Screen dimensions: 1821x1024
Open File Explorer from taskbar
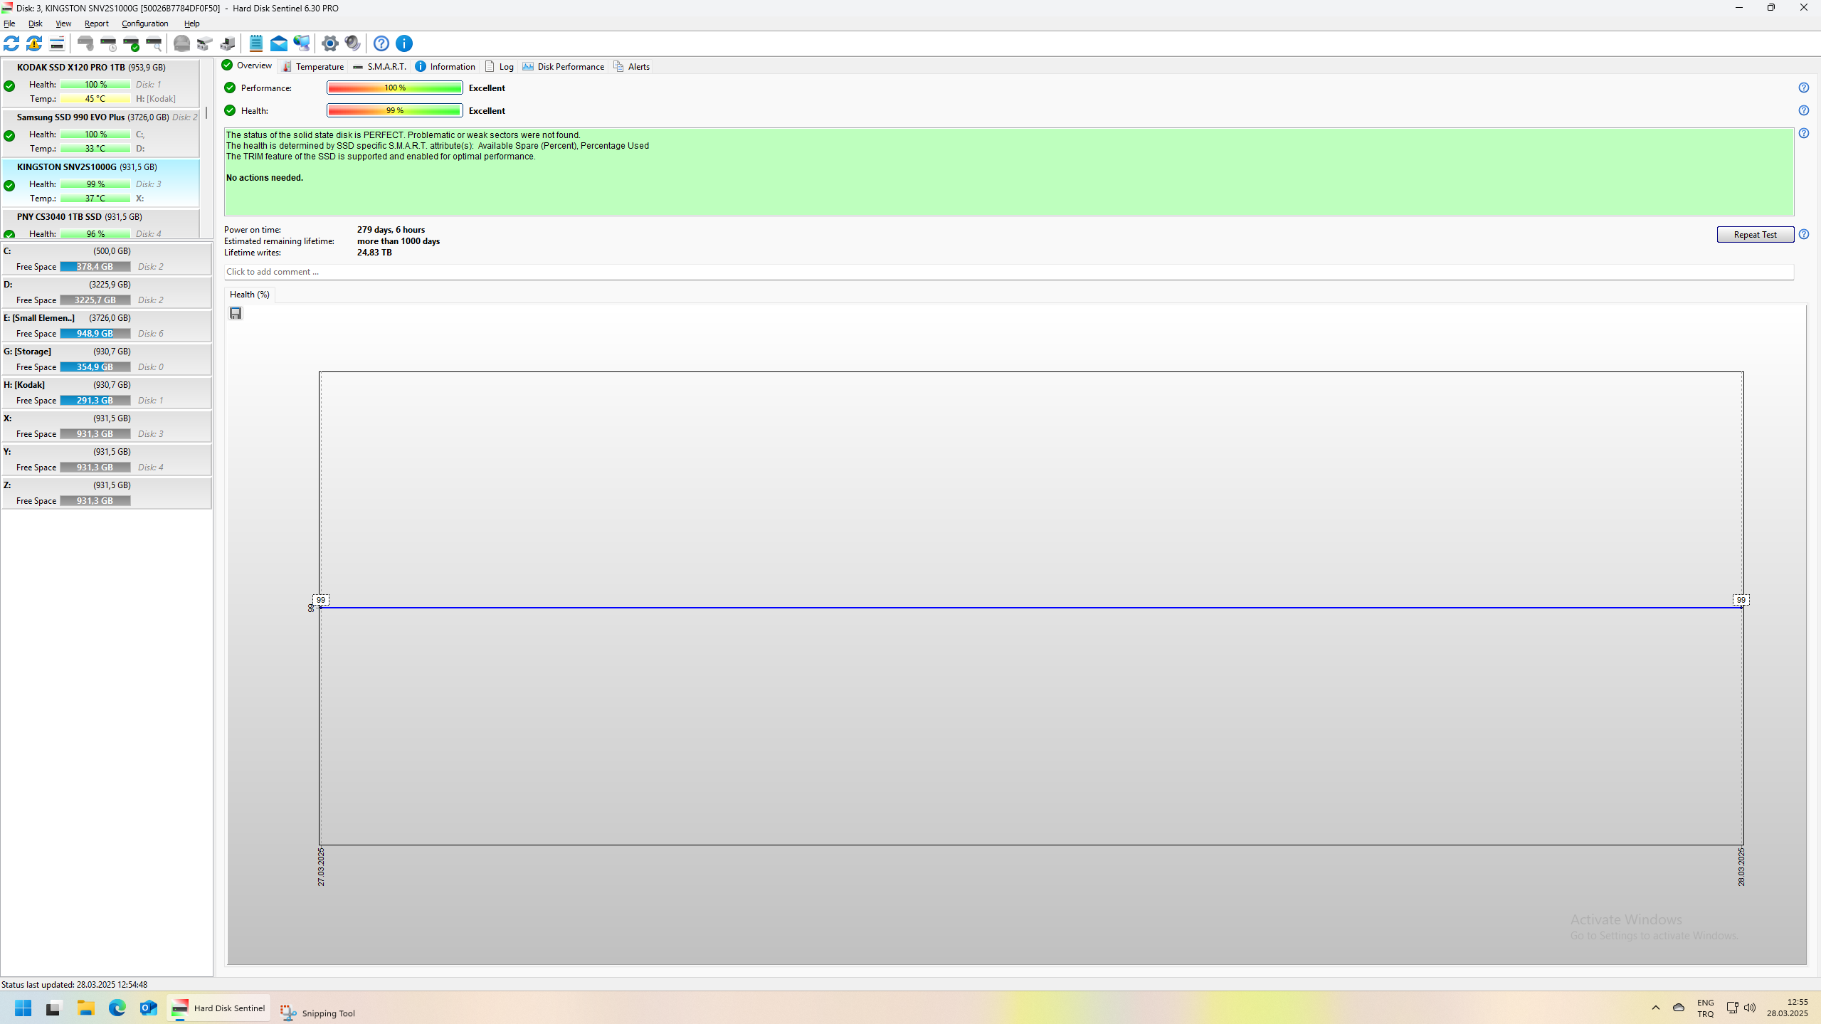tap(86, 1008)
